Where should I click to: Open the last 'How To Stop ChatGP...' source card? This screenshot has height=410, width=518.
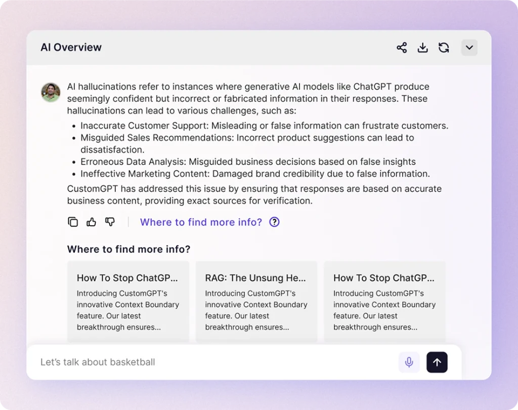click(x=384, y=302)
